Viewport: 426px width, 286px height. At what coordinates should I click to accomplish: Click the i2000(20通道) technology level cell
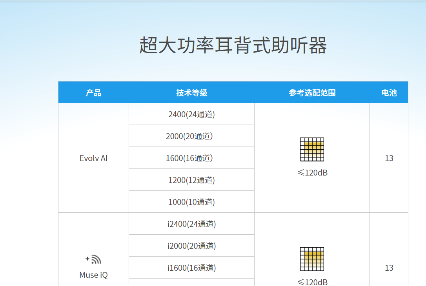click(191, 246)
